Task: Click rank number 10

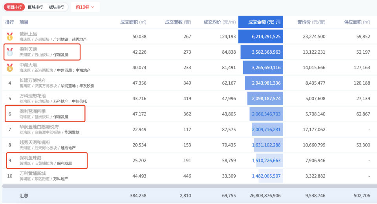Action: click(9, 176)
